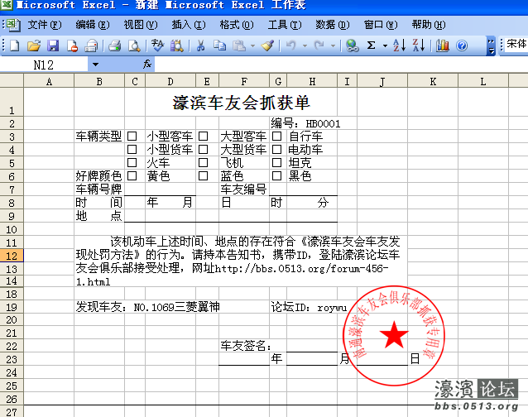Open the 视图(V) menu

tap(141, 25)
